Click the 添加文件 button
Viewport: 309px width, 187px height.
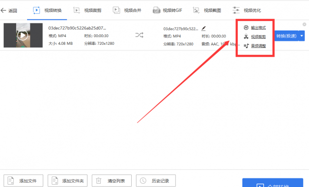pyautogui.click(x=23, y=180)
